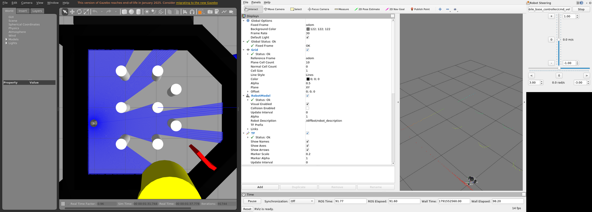Expand the Links row in RobotModel
Viewport: 592px width, 212px height.
[248, 129]
